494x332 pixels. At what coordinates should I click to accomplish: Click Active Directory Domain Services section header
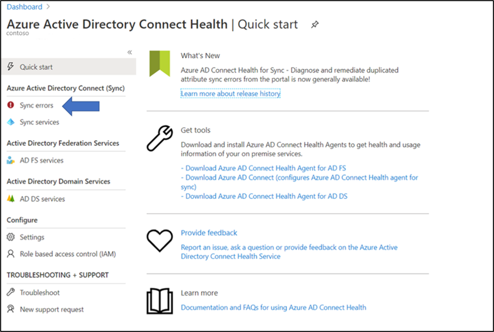(x=58, y=182)
